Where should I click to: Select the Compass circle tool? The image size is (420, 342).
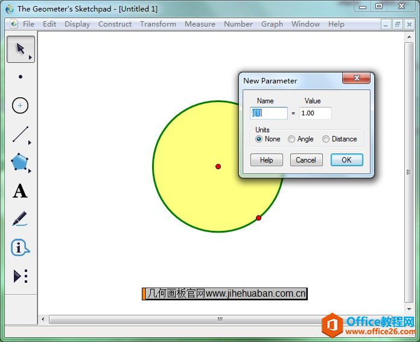point(21,105)
